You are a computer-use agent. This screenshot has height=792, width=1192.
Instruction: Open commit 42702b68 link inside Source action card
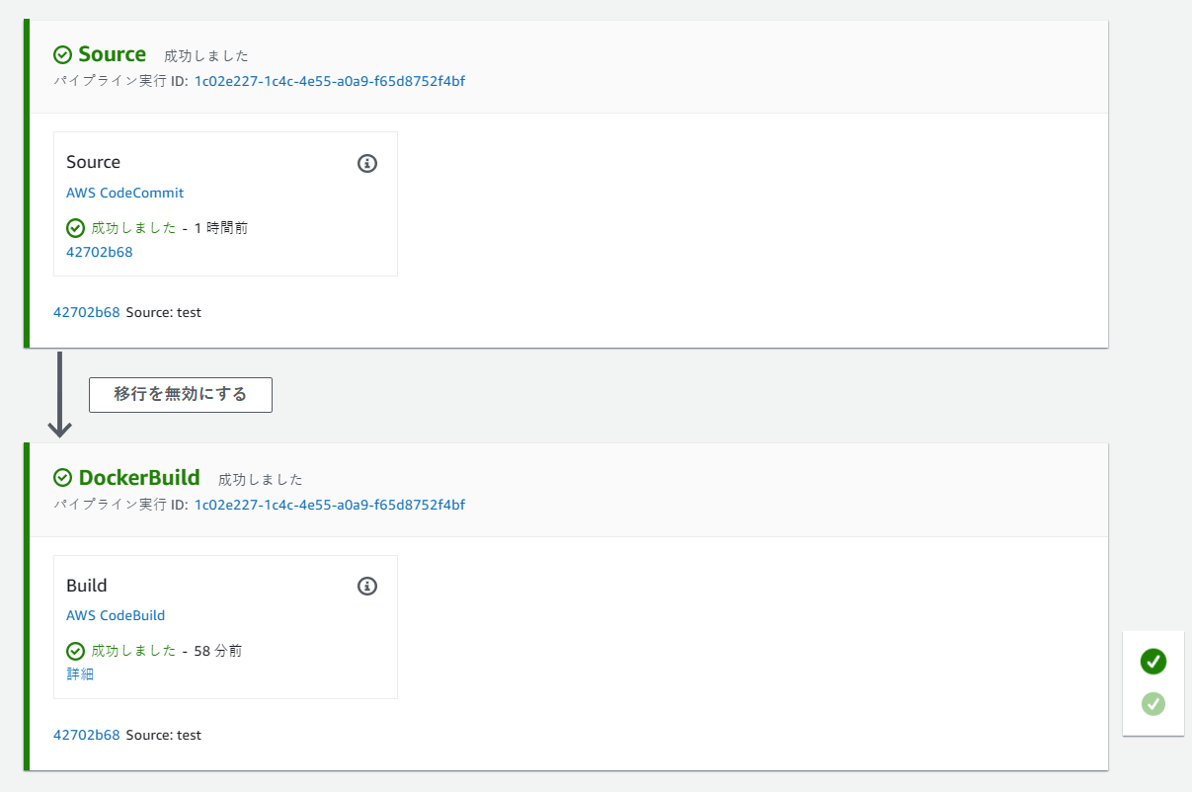click(100, 252)
